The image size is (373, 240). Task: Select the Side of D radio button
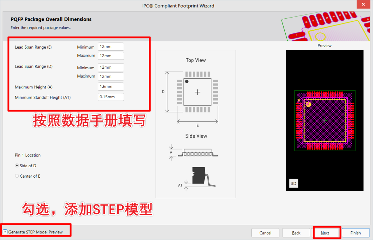pyautogui.click(x=17, y=166)
